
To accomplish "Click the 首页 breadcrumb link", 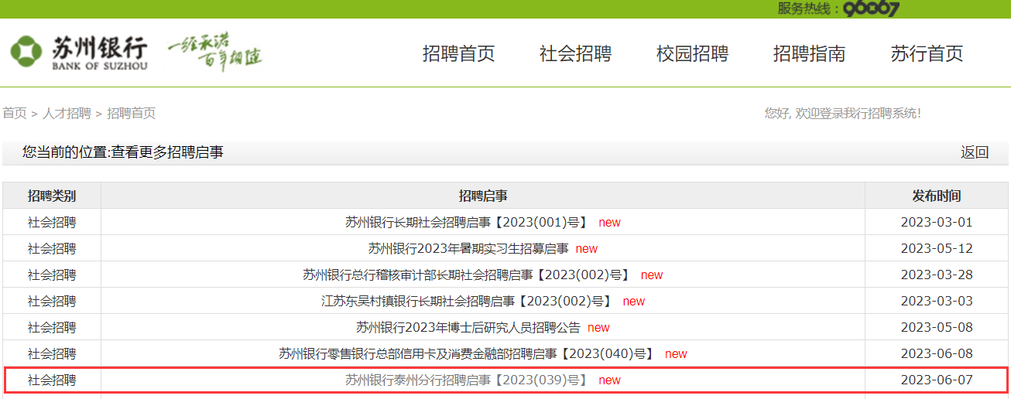I will tap(15, 113).
